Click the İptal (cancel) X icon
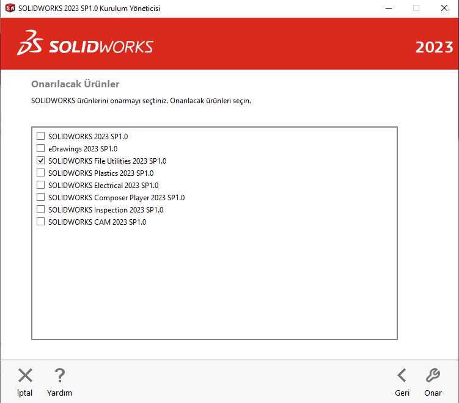This screenshot has width=459, height=403. click(x=25, y=376)
